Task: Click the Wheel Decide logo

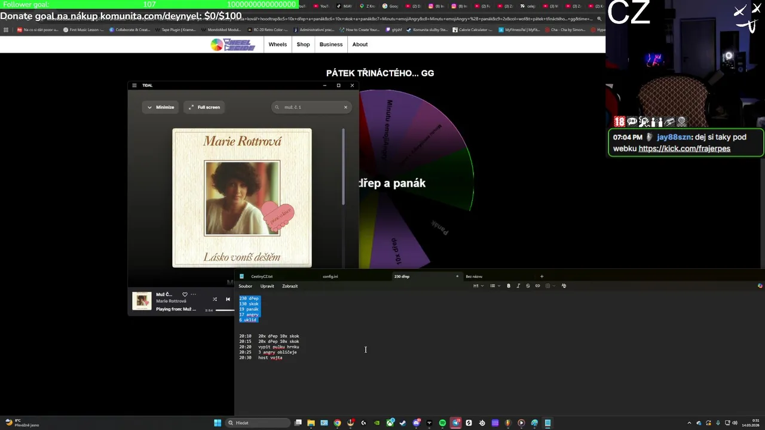Action: [233, 45]
